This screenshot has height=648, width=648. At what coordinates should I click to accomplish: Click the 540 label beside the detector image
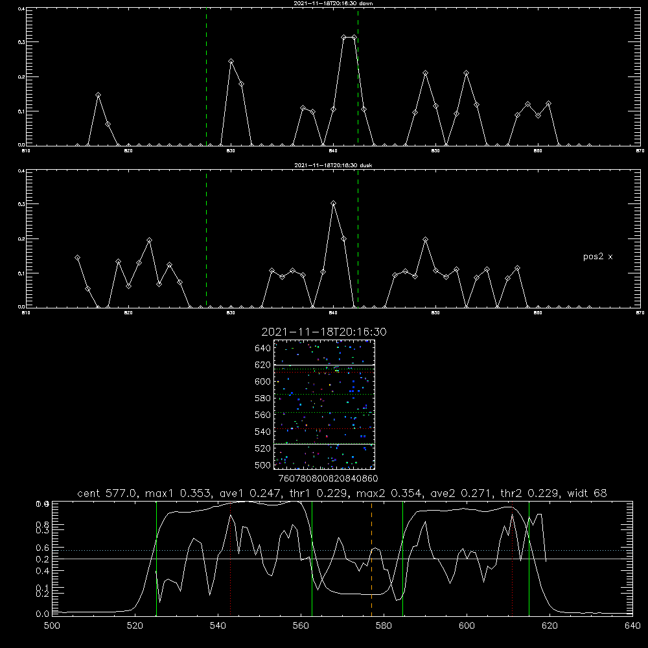pyautogui.click(x=263, y=432)
